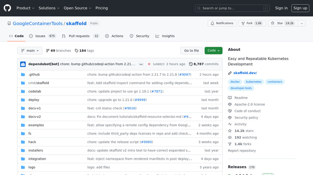Open the main branch dropdown
Image resolution: width=313 pixels, height=175 pixels.
pyautogui.click(x=30, y=51)
